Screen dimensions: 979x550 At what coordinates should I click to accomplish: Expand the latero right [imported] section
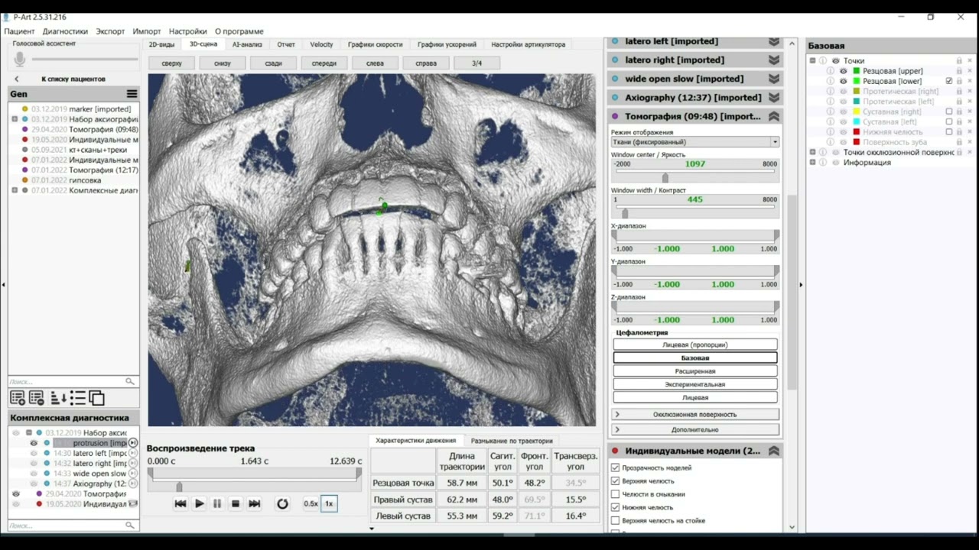tap(774, 60)
